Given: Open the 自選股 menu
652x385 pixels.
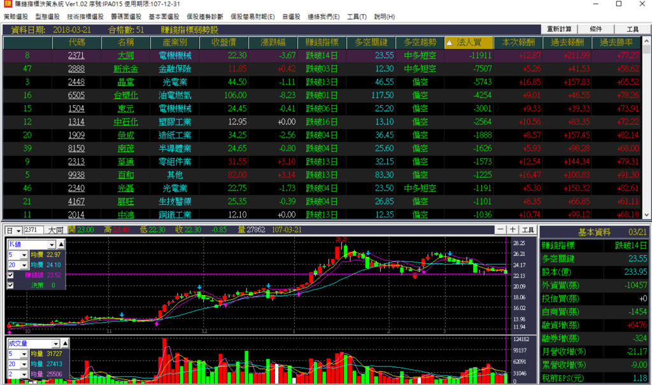Looking at the screenshot, I should click(x=291, y=17).
